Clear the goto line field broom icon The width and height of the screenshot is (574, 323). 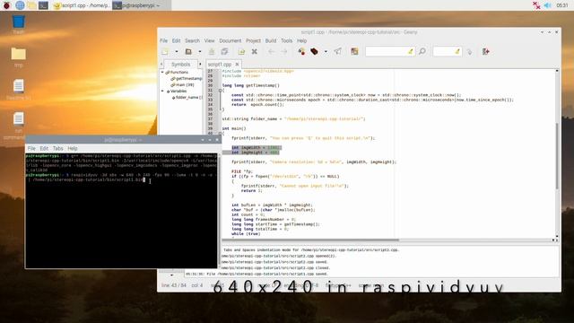[x=457, y=52]
